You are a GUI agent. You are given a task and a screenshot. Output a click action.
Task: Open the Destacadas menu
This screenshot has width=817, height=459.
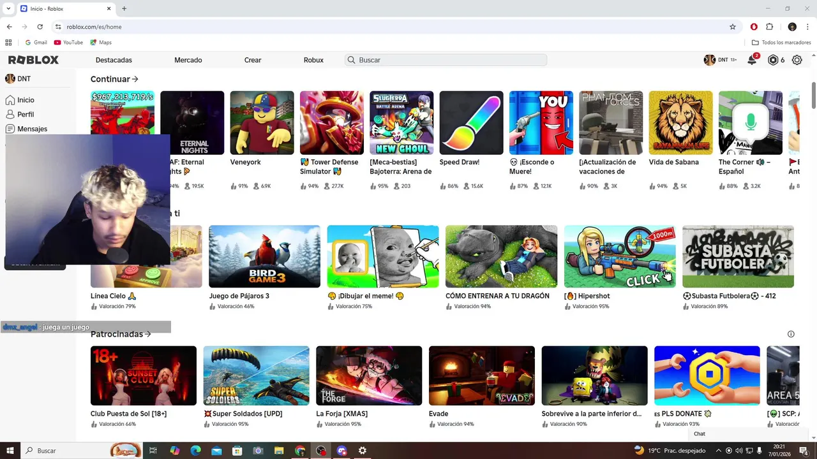114,60
